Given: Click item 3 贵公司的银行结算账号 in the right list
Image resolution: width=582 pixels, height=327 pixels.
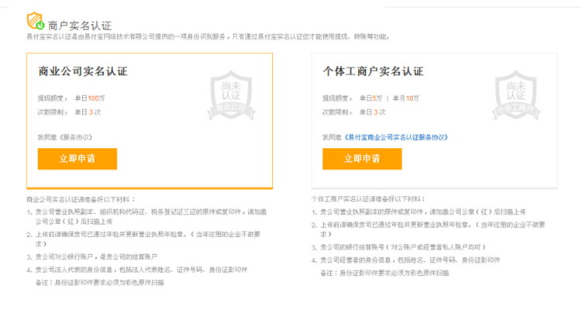Looking at the screenshot, I should pos(398,247).
